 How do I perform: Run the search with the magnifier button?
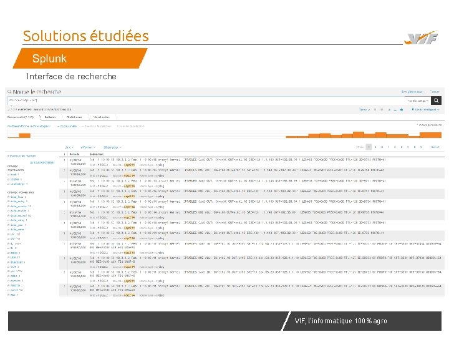coord(436,100)
